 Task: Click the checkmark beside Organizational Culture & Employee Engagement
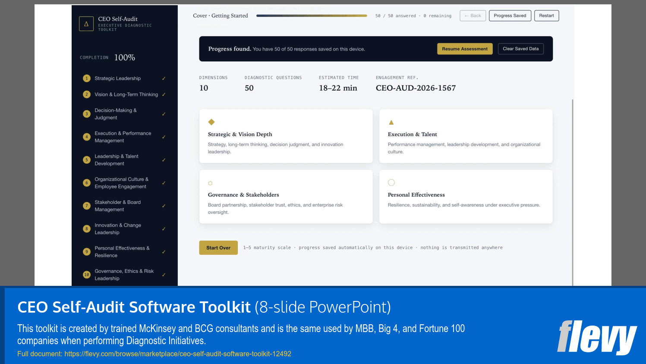point(164,183)
